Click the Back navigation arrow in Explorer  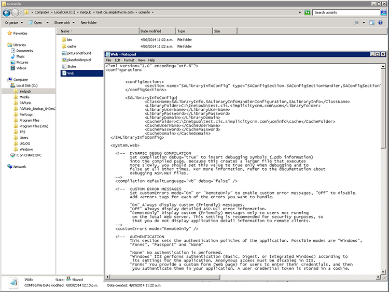pos(6,11)
